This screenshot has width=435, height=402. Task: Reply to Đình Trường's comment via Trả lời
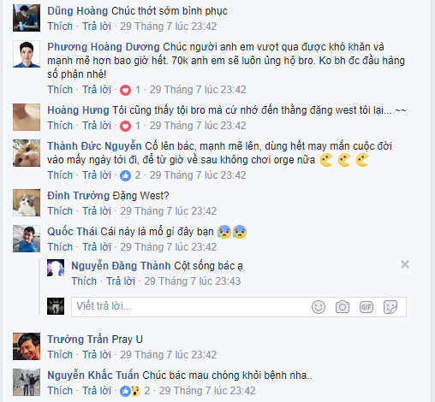coord(97,211)
